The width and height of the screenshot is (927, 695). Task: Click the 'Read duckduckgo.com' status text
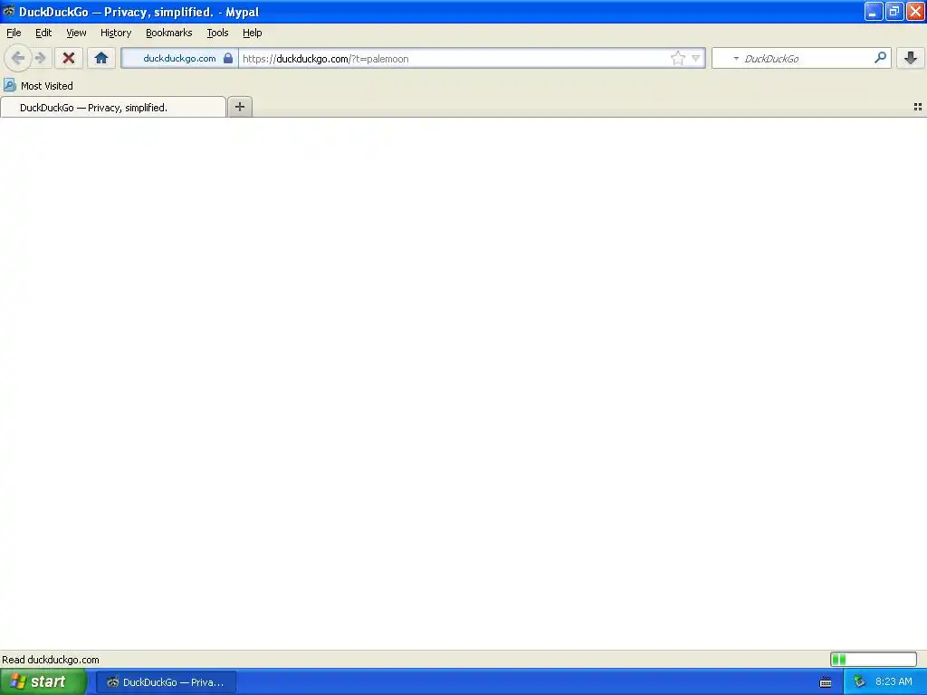(x=51, y=660)
